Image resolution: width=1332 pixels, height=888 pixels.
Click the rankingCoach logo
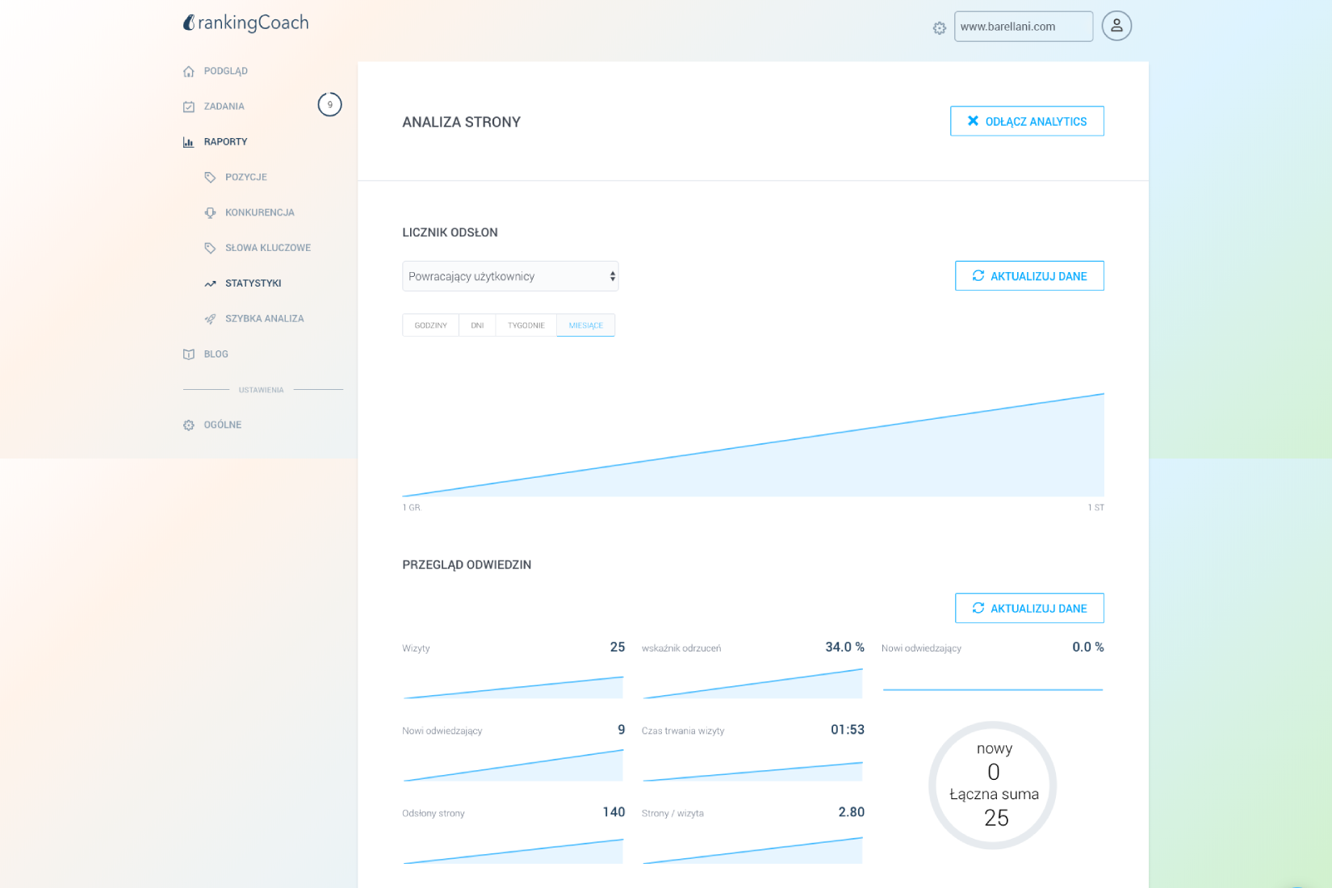pos(245,23)
